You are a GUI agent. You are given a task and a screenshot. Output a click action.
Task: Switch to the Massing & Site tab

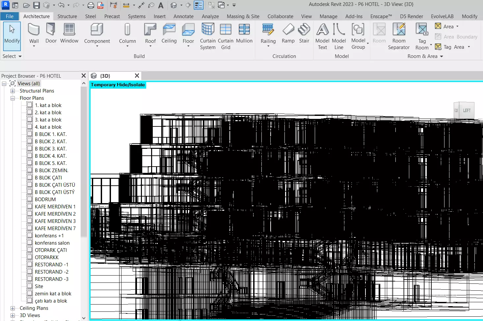[x=243, y=16]
